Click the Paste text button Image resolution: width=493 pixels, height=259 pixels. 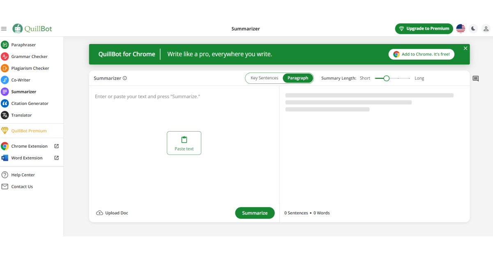[184, 143]
